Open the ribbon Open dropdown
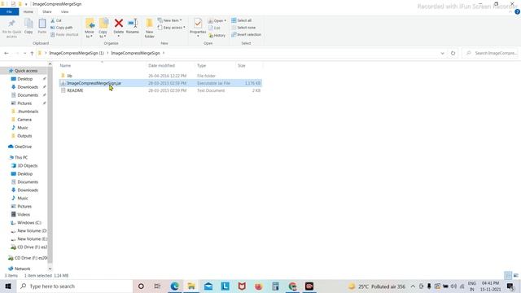Screen dimensions: 521x293 [217, 20]
